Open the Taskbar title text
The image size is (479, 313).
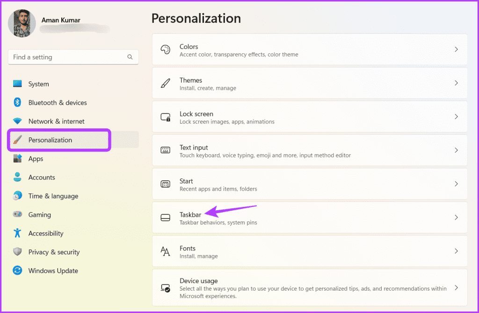tap(190, 214)
